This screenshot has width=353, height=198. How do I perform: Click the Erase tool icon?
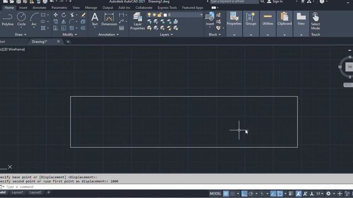point(83,15)
